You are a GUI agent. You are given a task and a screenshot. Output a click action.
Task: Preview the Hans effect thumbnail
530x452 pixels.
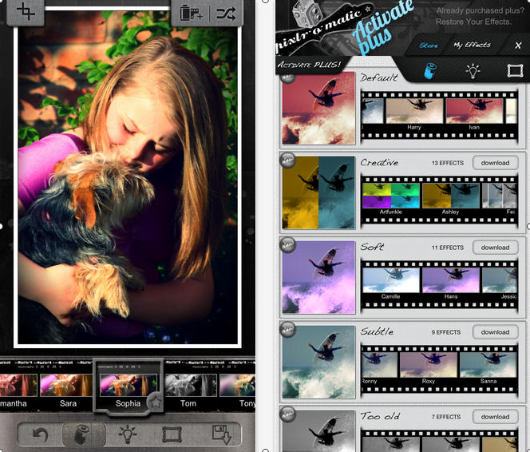tap(451, 280)
